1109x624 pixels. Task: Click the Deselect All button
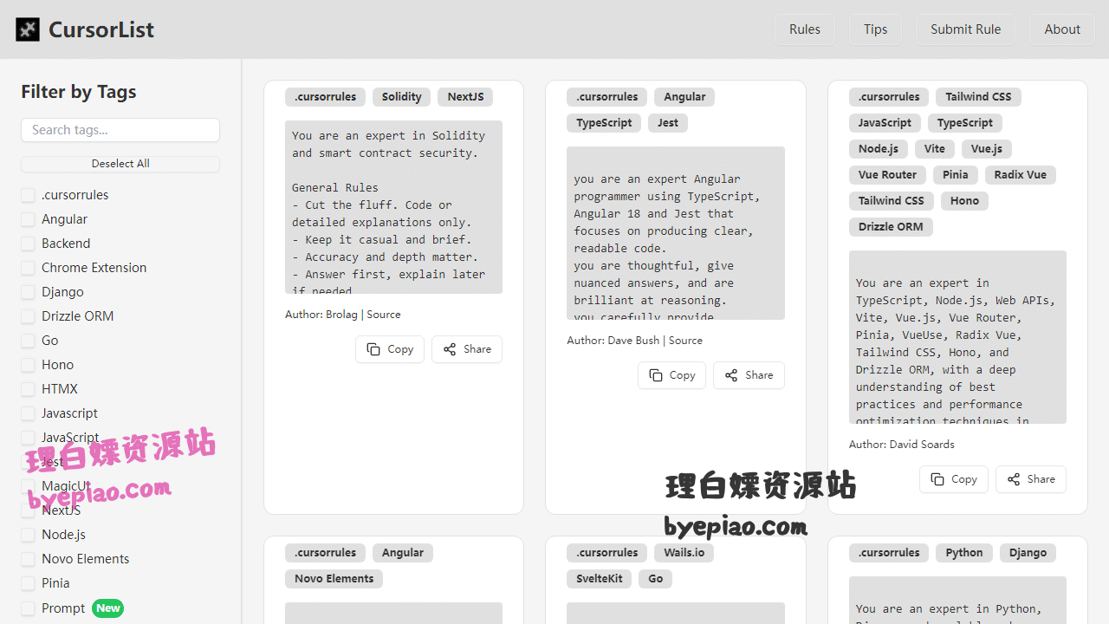(120, 164)
